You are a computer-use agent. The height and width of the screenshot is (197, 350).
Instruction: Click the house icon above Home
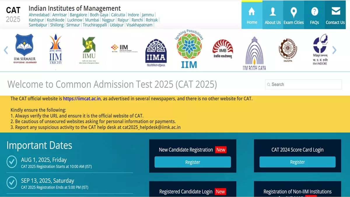(251, 11)
